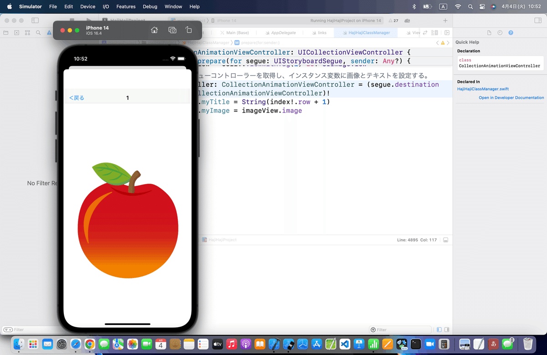
Task: Click the Running HajiHajiProject activity status
Action: tap(346, 21)
